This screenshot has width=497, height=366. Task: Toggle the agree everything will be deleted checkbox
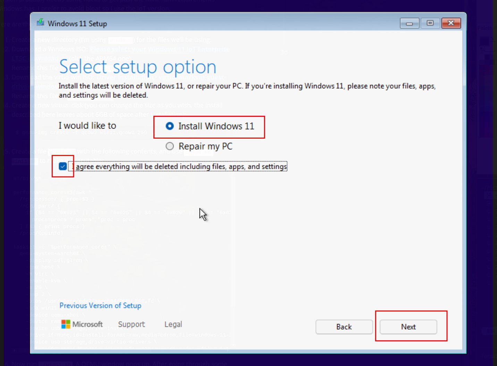pyautogui.click(x=63, y=166)
